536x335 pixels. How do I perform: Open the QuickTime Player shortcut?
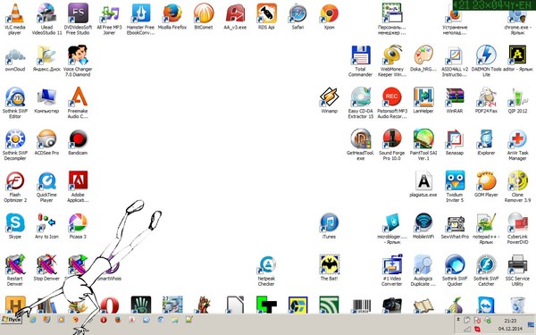(x=46, y=187)
